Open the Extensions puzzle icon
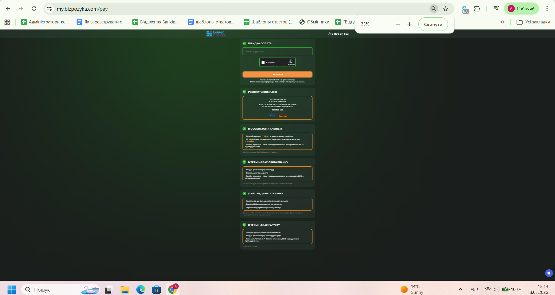The image size is (555, 295). click(x=477, y=9)
